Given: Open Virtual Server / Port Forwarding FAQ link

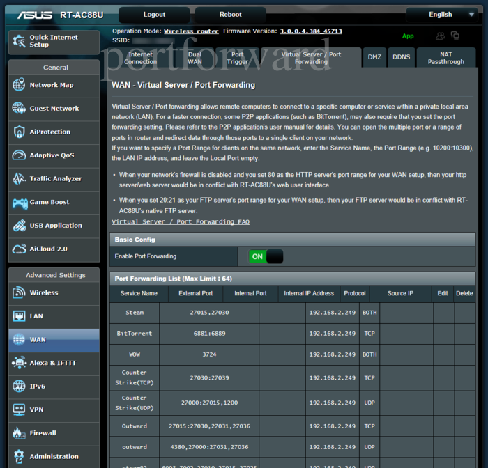Looking at the screenshot, I should [181, 221].
